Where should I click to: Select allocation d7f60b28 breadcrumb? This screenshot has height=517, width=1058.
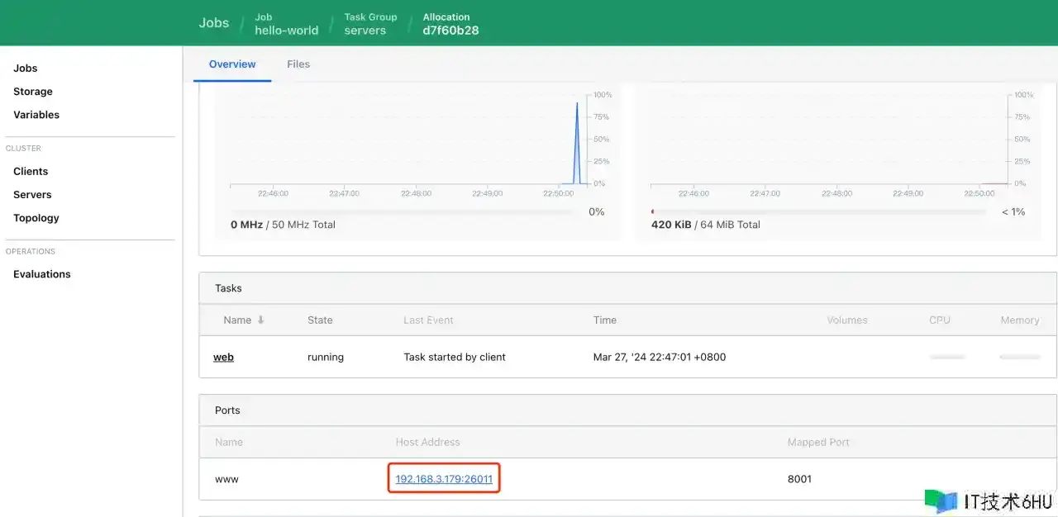click(450, 24)
